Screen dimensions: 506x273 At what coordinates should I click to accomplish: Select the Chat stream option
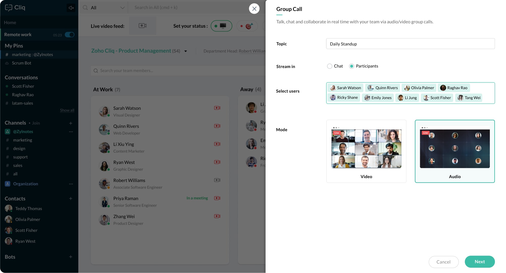(x=330, y=66)
